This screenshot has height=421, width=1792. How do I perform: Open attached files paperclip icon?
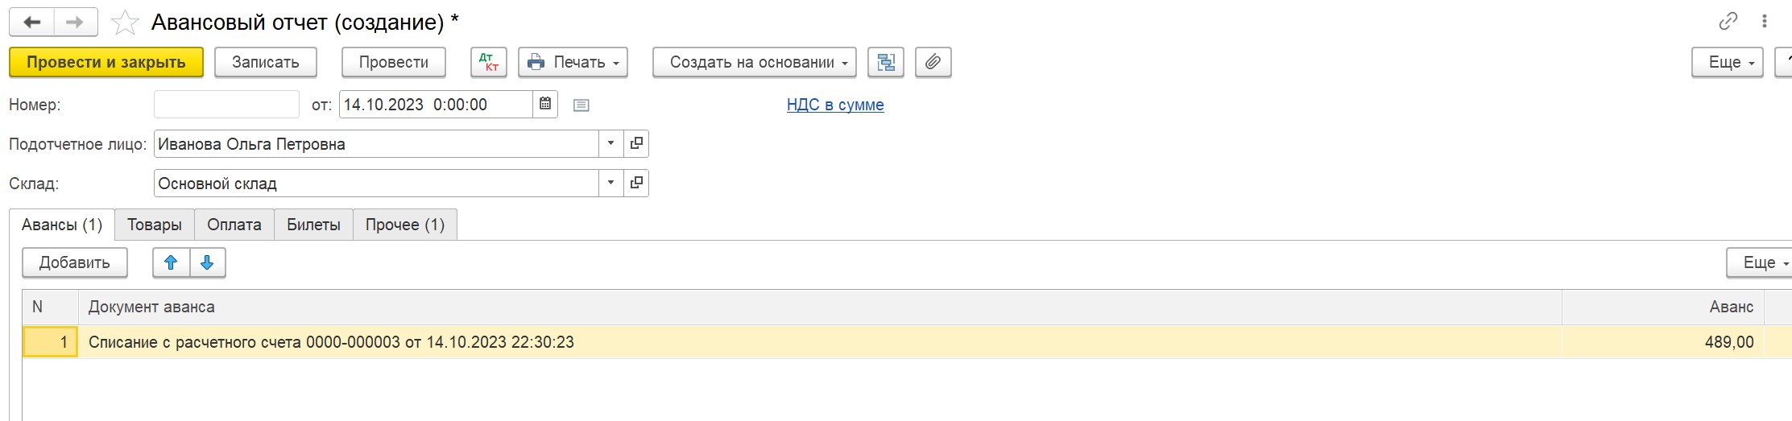[x=933, y=62]
